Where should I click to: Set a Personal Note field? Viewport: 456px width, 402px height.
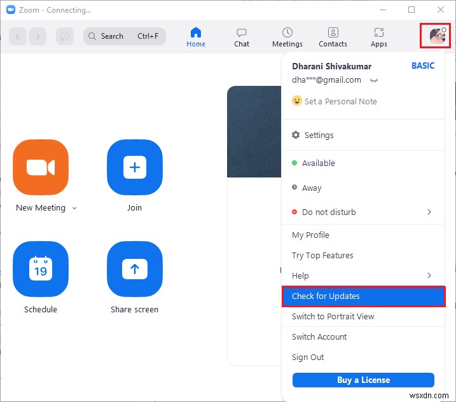340,102
